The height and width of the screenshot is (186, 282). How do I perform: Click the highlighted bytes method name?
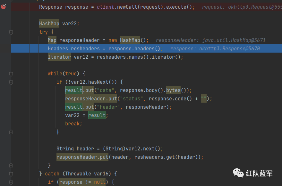point(173,90)
